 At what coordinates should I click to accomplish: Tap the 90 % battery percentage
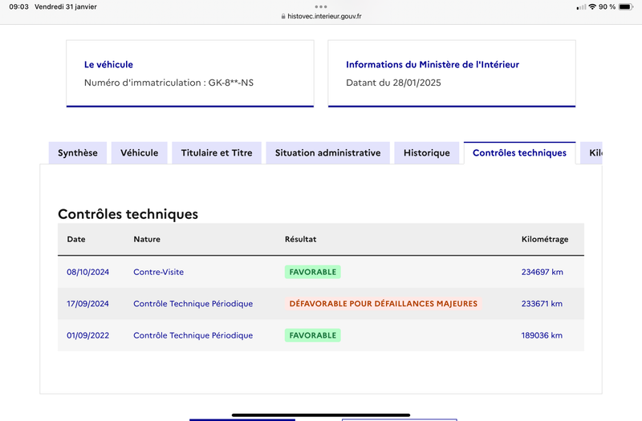coord(607,6)
